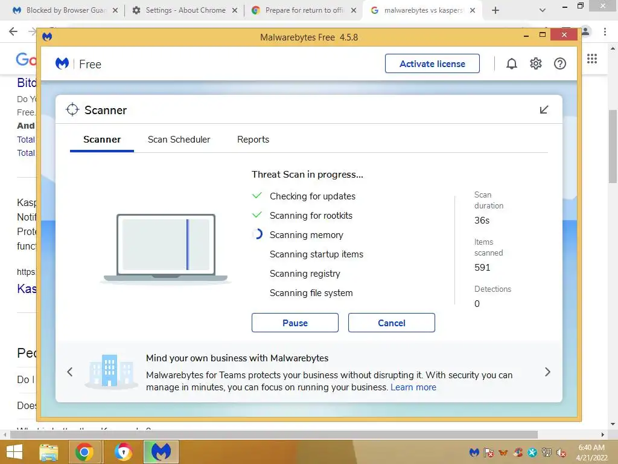Screen dimensions: 618x464
Task: Click the Threat Scan in progress heading
Action: (307, 175)
